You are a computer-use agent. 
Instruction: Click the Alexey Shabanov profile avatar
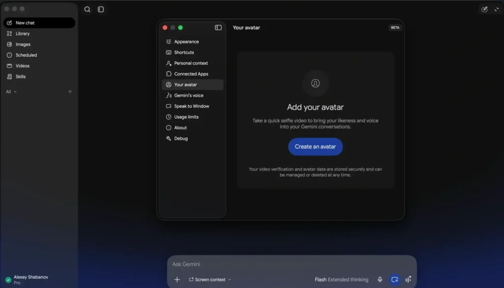8,280
